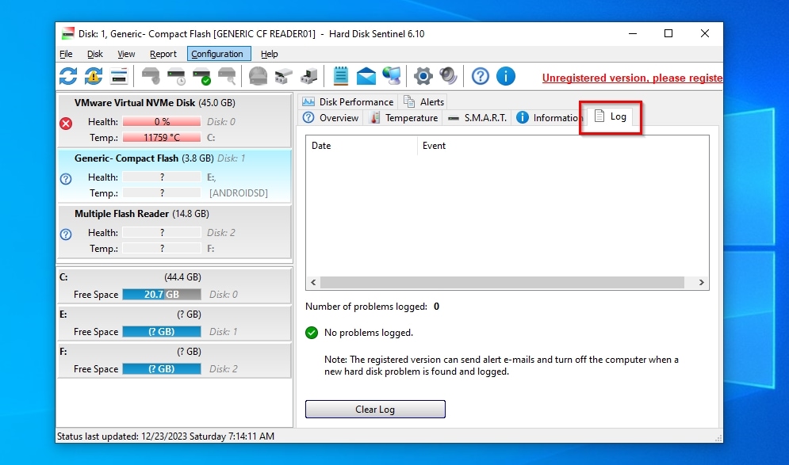Switch to the Alerts tab
The width and height of the screenshot is (789, 465).
424,102
